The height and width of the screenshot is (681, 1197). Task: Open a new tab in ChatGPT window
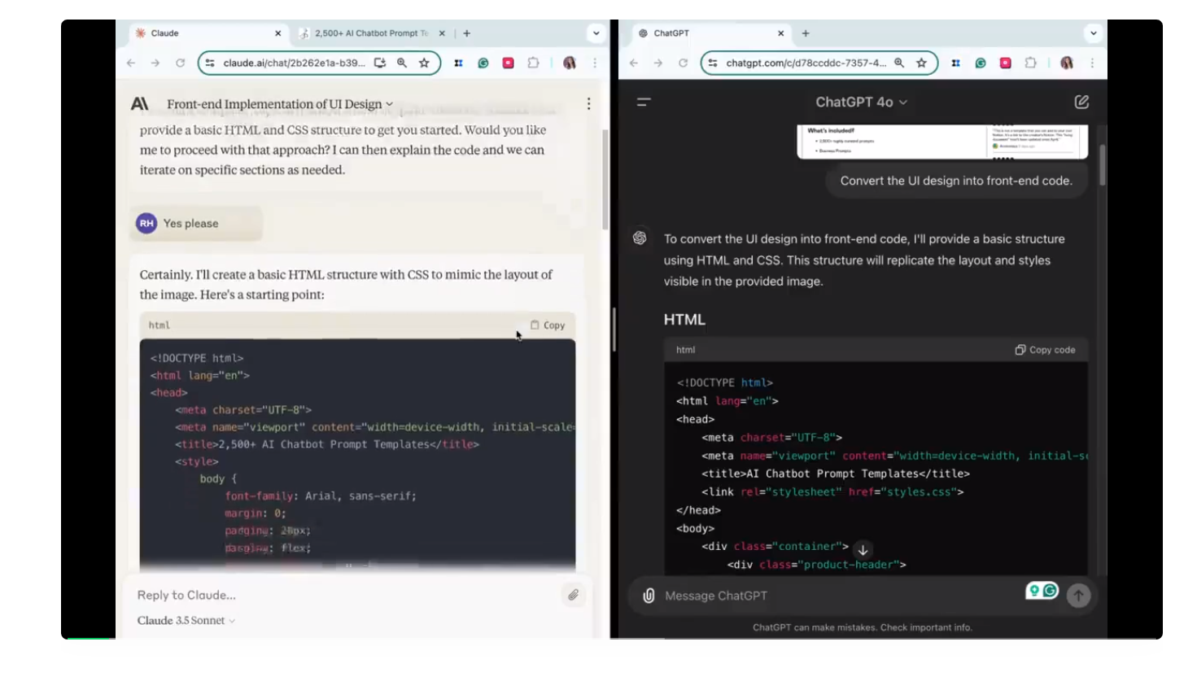[x=806, y=33]
